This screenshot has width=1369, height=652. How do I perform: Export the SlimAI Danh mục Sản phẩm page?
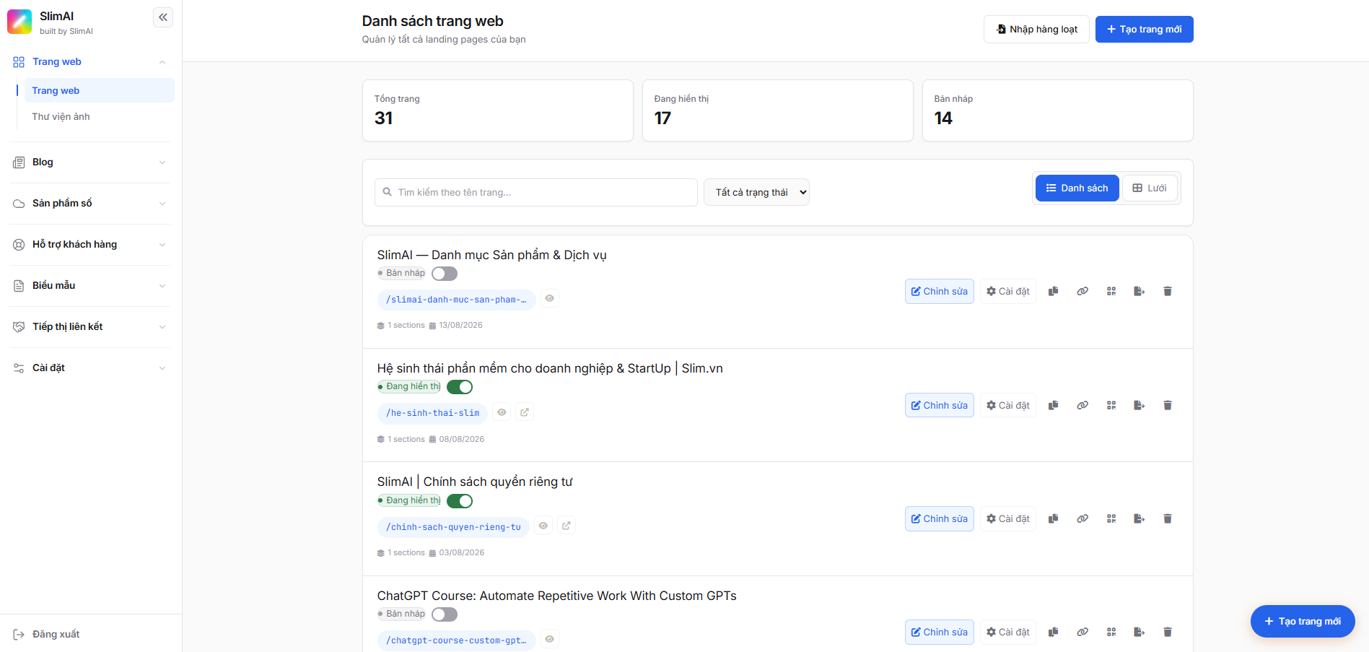point(1139,291)
